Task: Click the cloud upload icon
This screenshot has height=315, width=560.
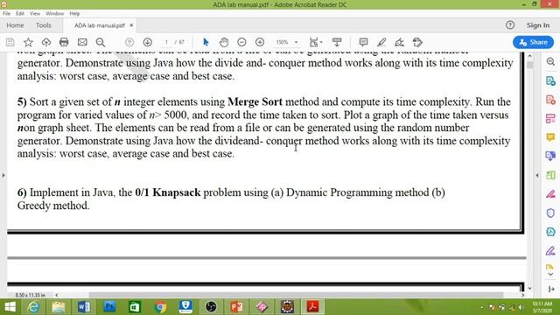Action: point(46,42)
